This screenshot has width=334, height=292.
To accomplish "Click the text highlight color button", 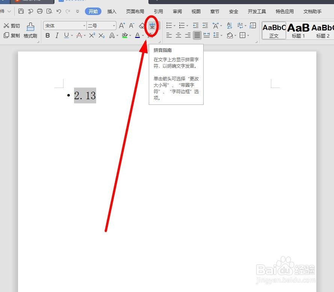I will tap(125, 35).
